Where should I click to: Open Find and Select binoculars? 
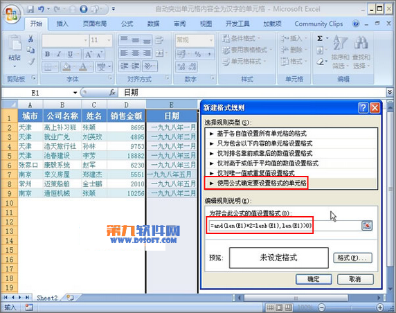coord(361,52)
